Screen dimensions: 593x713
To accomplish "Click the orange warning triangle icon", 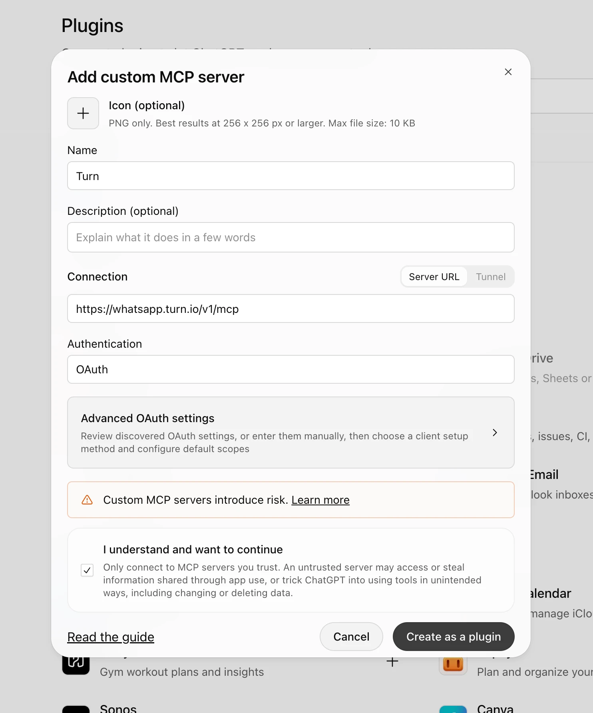I will click(87, 500).
